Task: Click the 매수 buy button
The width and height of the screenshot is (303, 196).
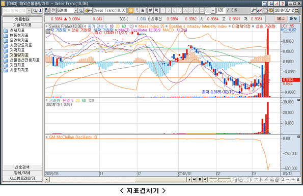Action: (281, 19)
